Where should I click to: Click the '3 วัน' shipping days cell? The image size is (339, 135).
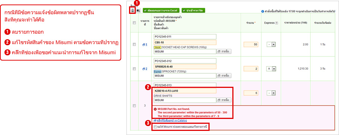click(323, 69)
